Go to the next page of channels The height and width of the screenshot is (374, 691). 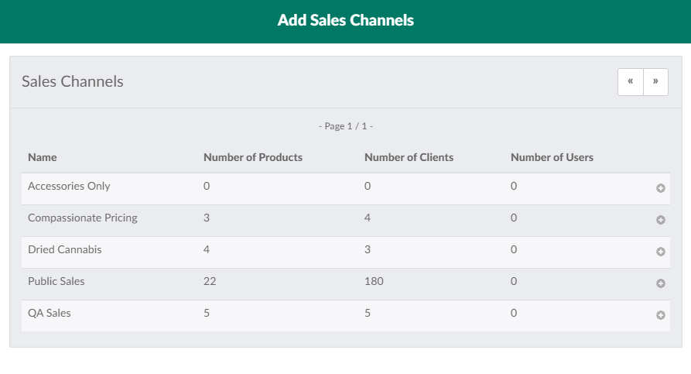(655, 81)
